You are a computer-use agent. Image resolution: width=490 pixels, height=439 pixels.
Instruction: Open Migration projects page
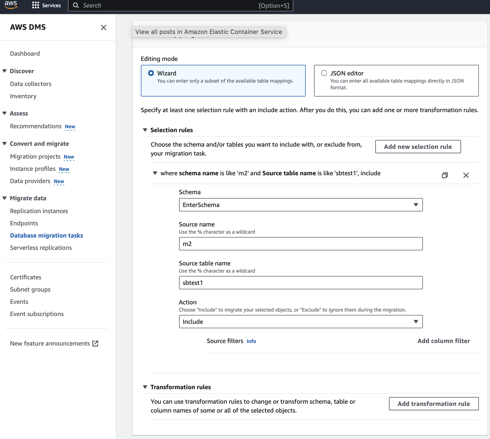tap(35, 156)
